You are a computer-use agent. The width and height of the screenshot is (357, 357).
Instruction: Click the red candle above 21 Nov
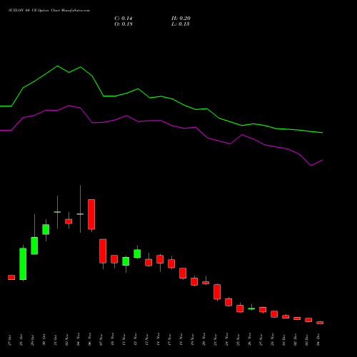pyautogui.click(x=217, y=292)
